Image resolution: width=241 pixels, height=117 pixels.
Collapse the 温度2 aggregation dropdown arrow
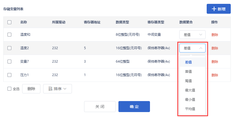click(x=201, y=48)
